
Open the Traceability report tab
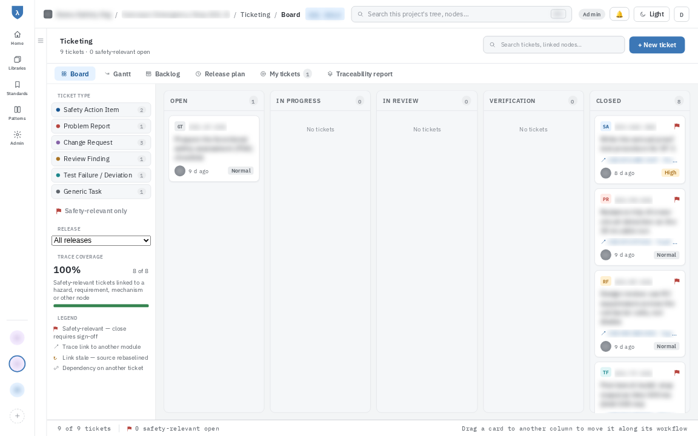(x=360, y=74)
